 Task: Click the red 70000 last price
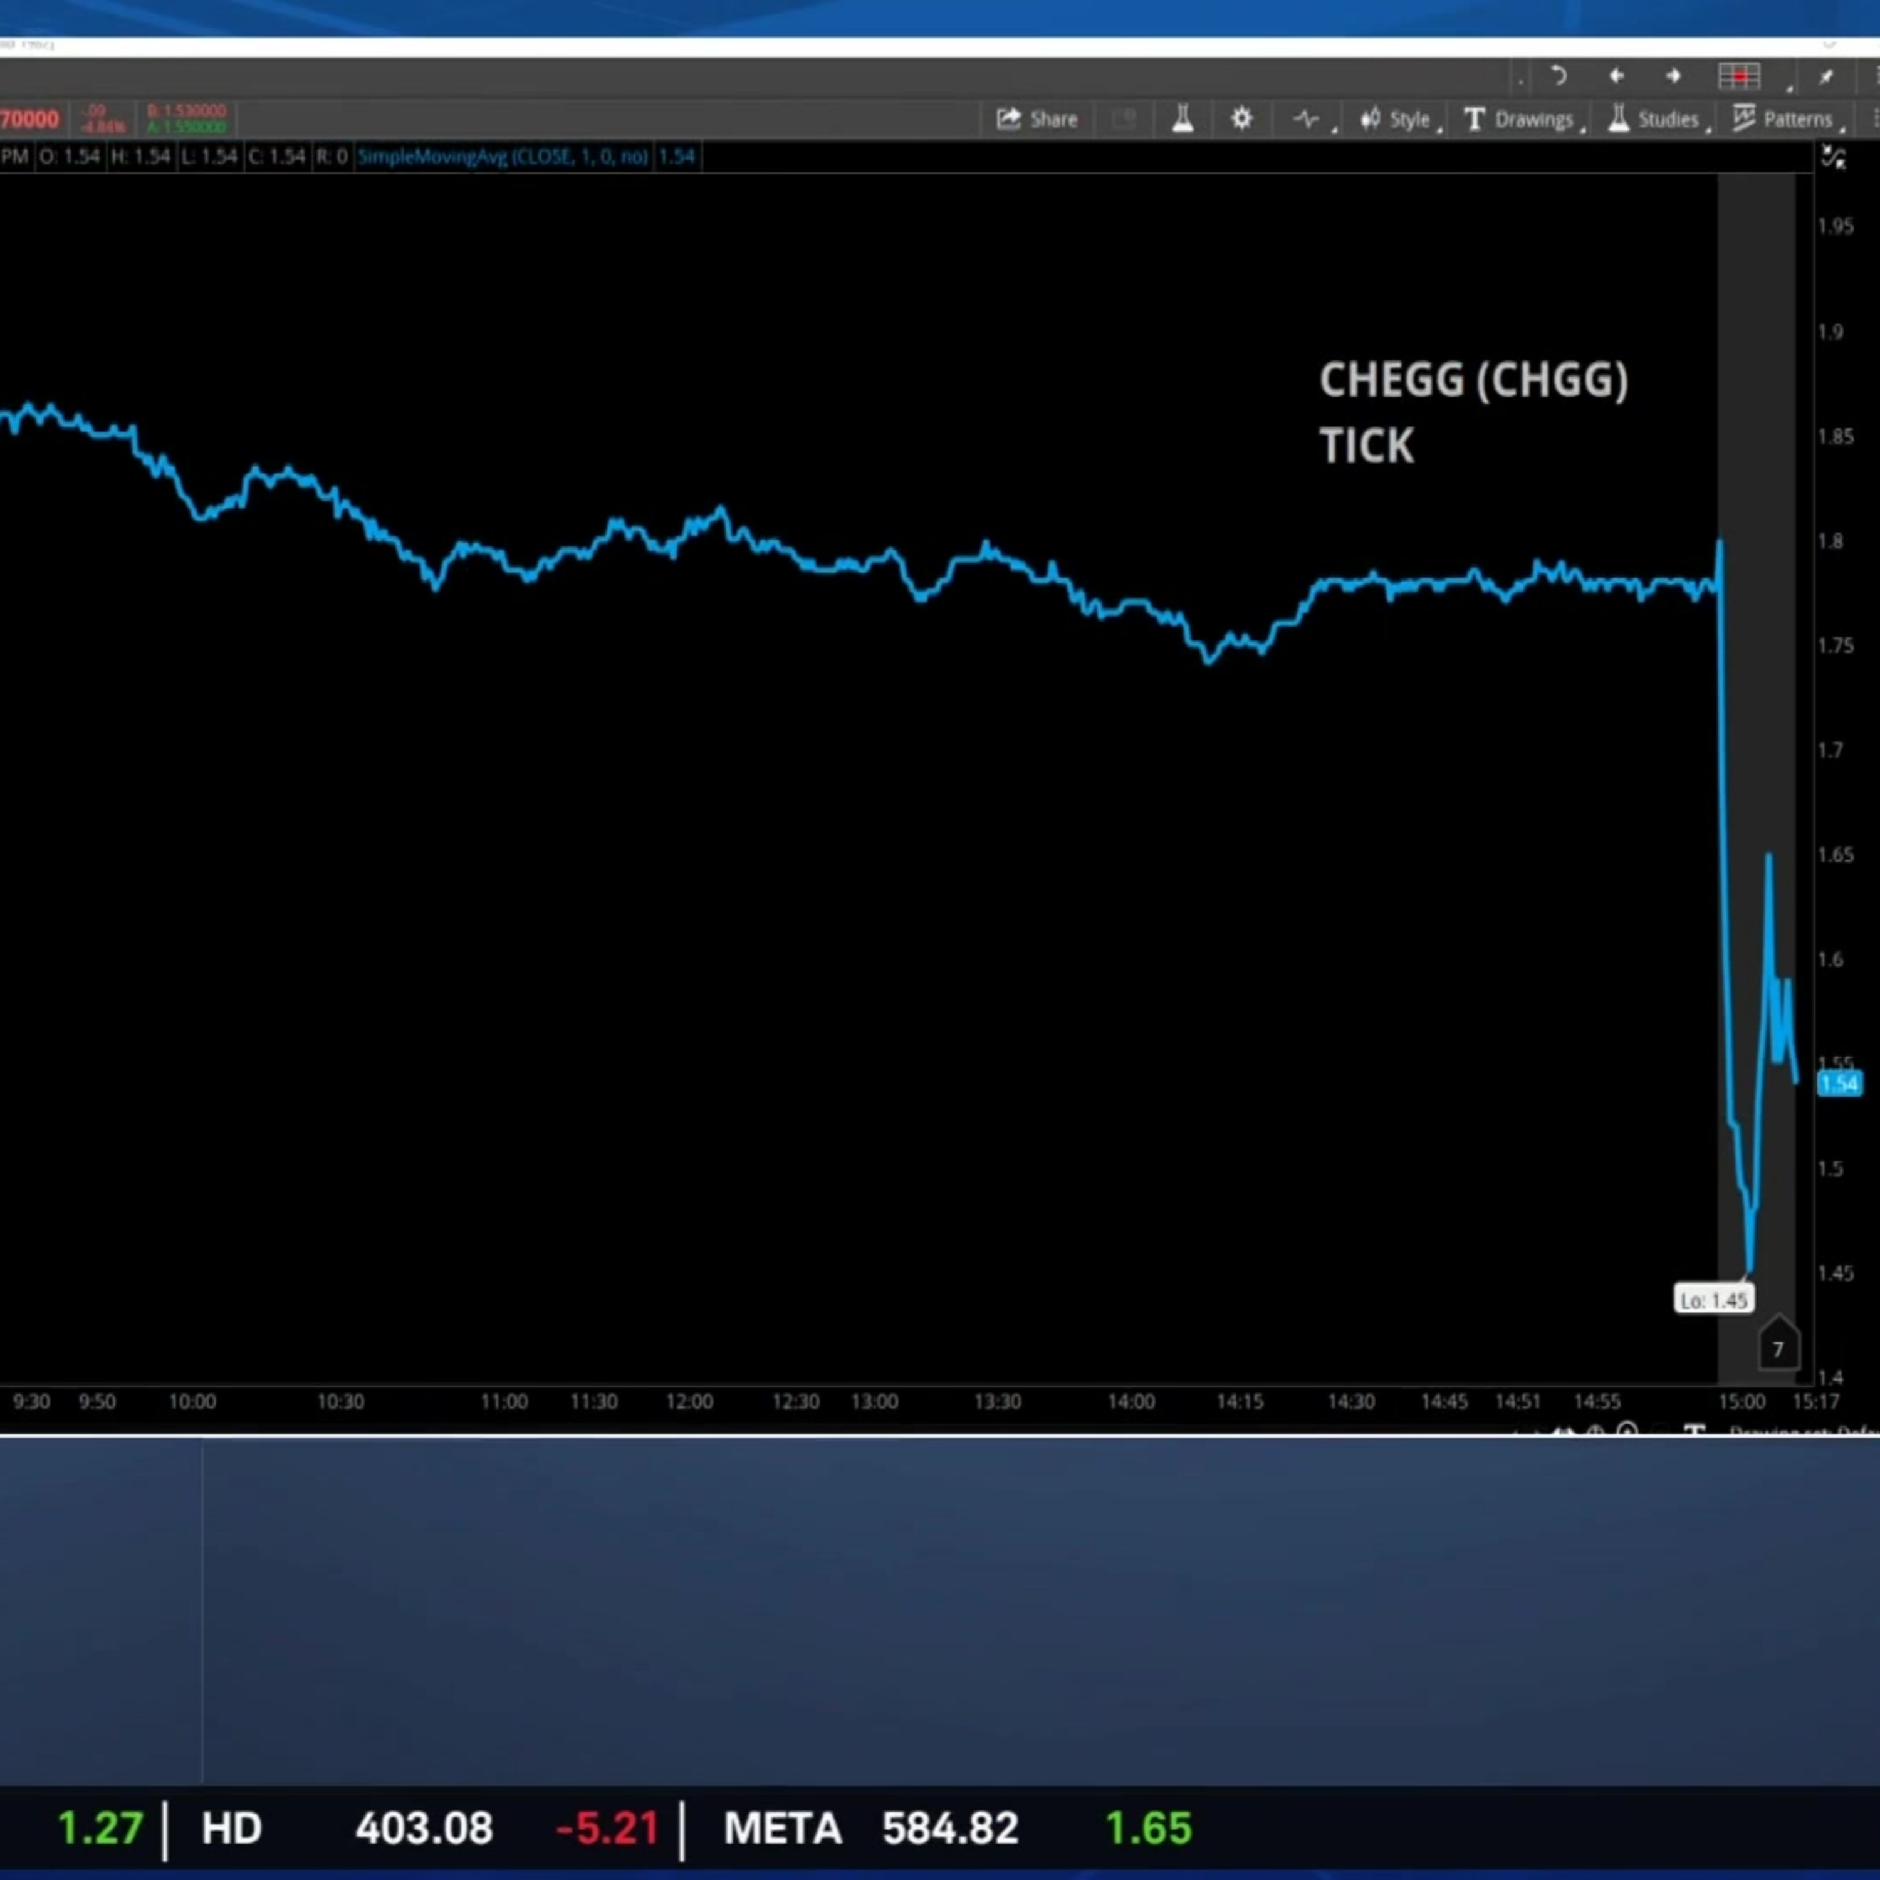coord(29,120)
